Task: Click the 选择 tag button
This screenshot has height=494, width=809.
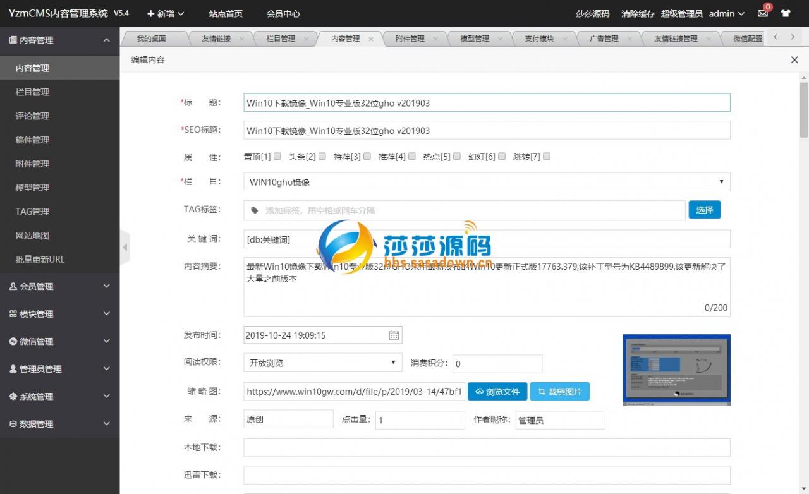Action: click(x=704, y=210)
